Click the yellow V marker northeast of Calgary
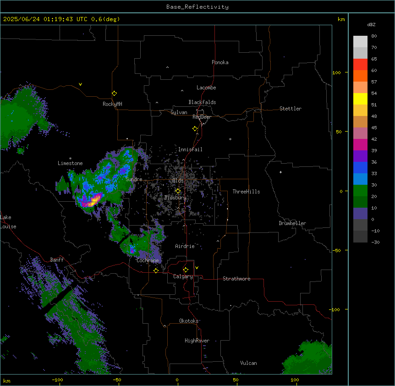This screenshot has height=386, width=395. point(197,268)
